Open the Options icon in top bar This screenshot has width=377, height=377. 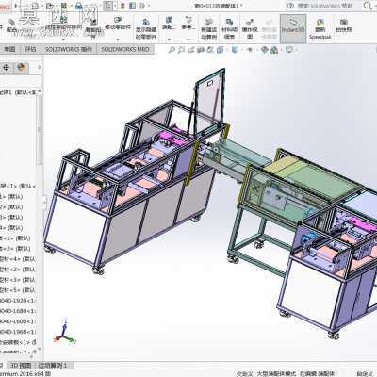pos(141,6)
